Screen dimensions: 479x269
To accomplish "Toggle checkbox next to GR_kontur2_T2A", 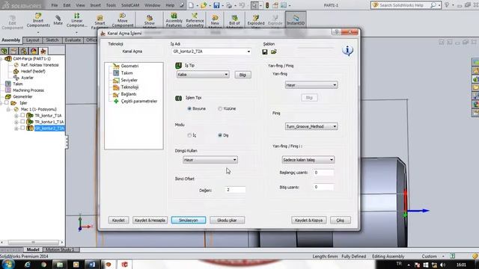I will [x=22, y=128].
